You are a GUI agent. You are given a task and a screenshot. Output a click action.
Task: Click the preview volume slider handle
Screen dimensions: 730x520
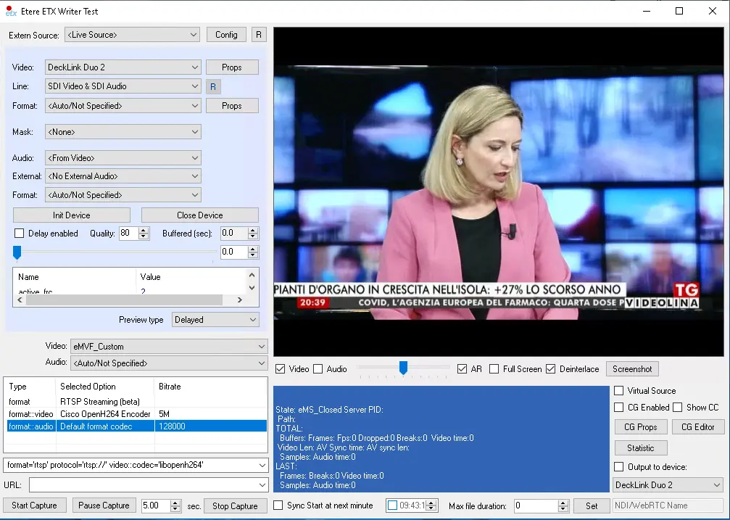pyautogui.click(x=403, y=368)
